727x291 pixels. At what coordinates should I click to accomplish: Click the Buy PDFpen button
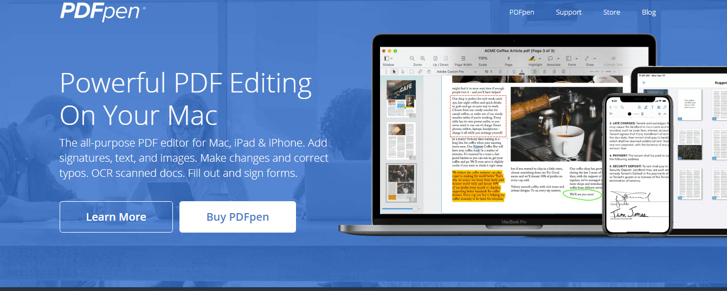[x=237, y=217]
